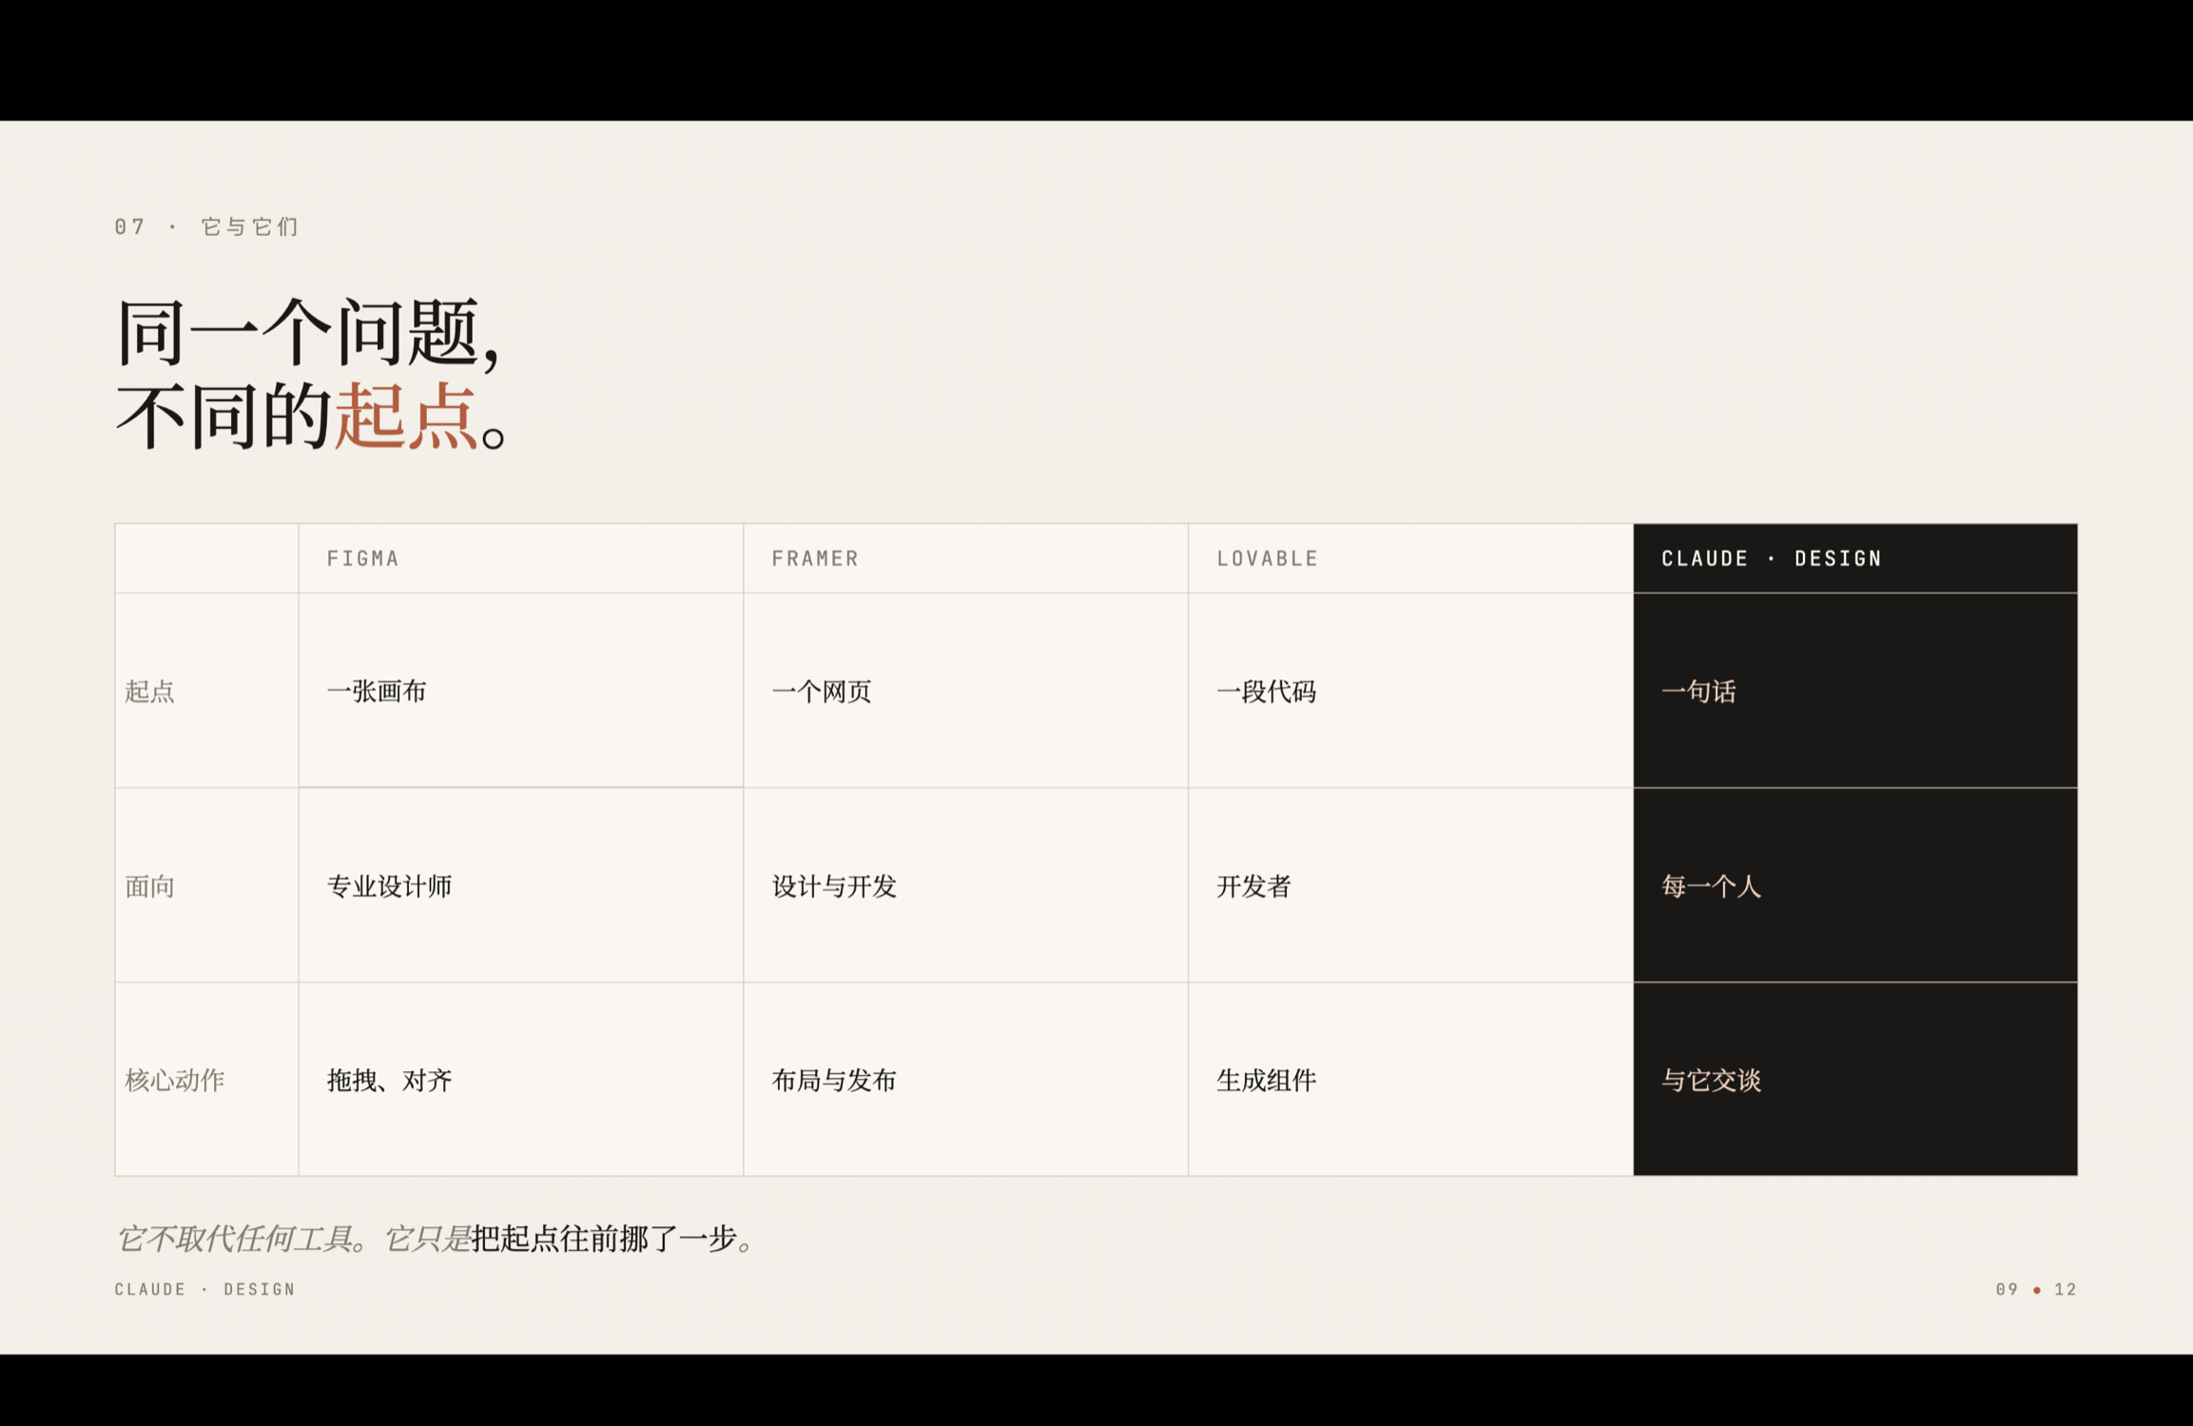2193x1426 pixels.
Task: Click the LOVABLE column header
Action: point(1267,558)
